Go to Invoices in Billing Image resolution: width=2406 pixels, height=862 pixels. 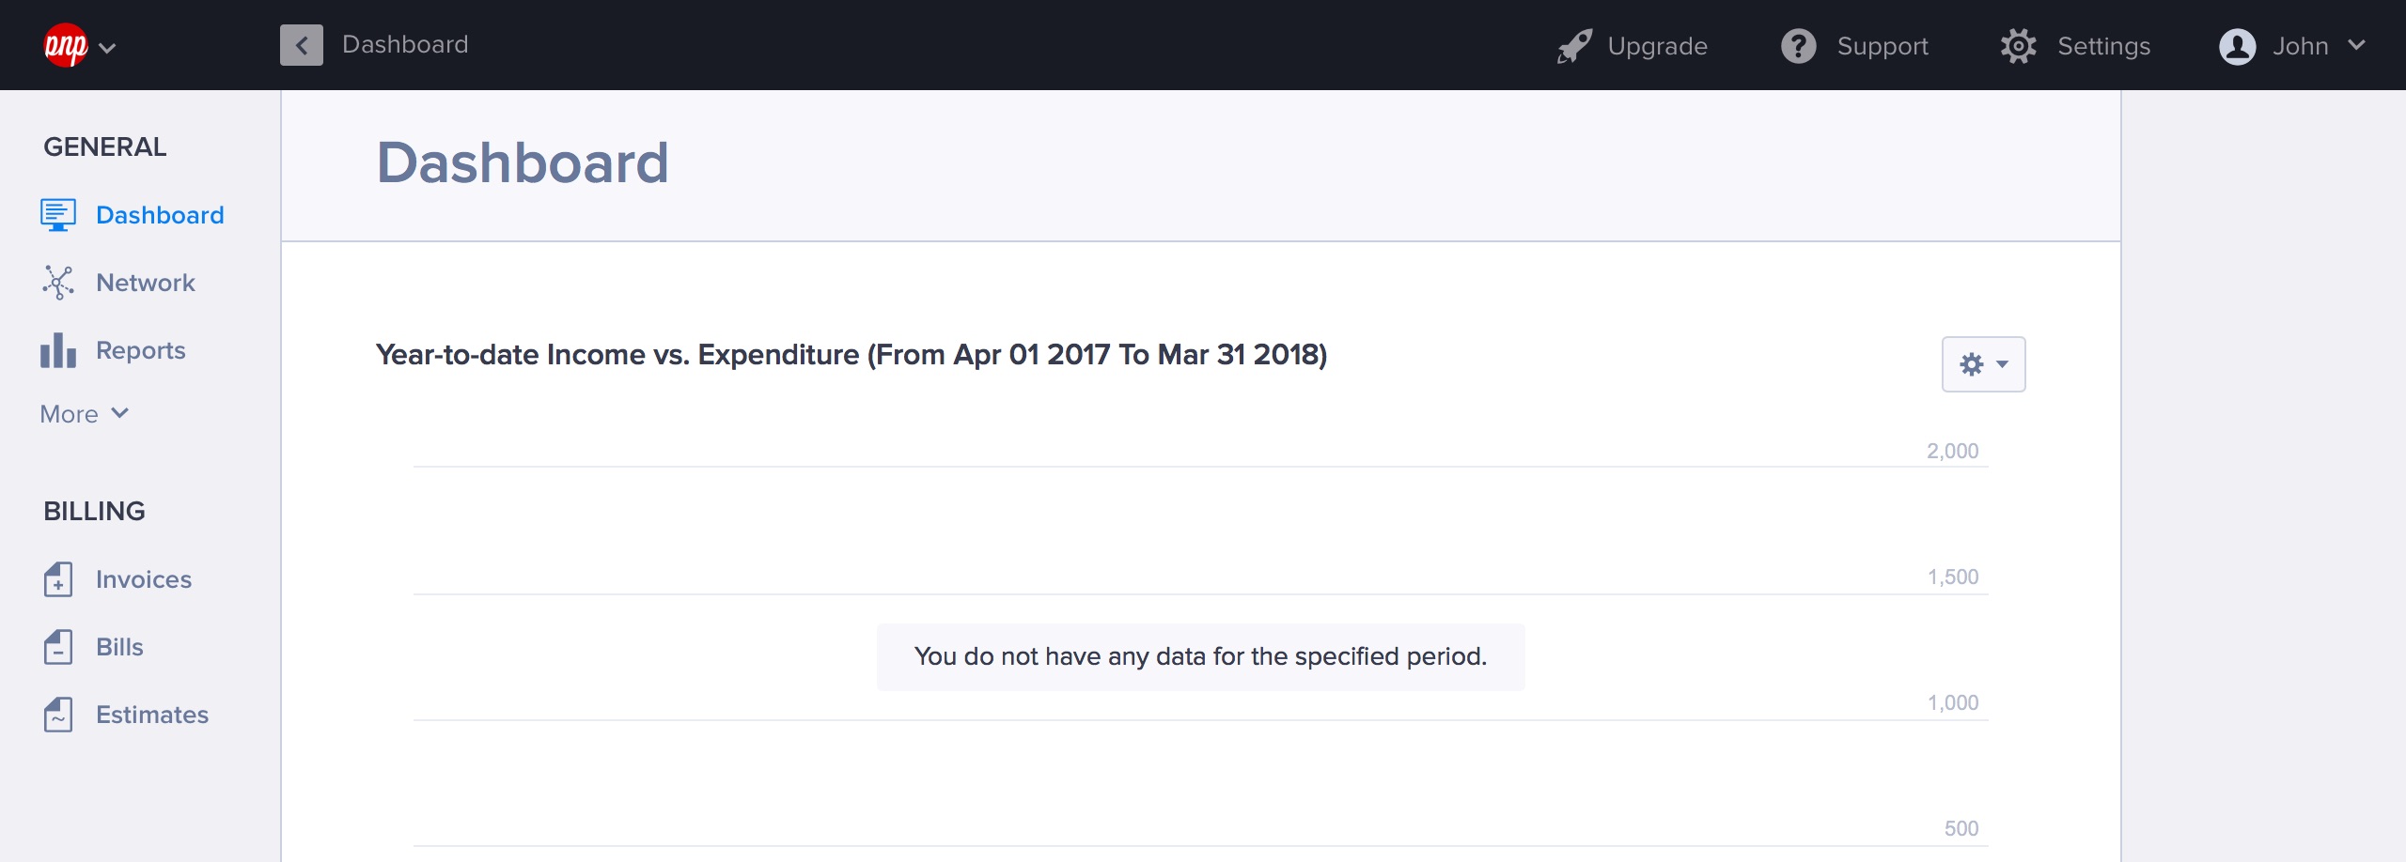coord(144,579)
